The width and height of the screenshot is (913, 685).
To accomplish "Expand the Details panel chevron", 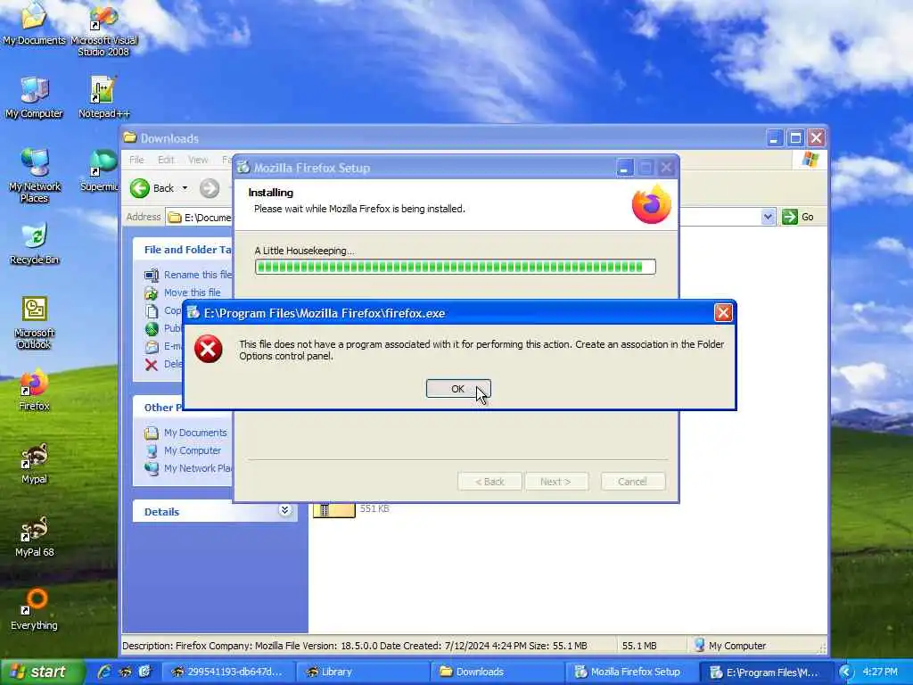I will (x=284, y=510).
